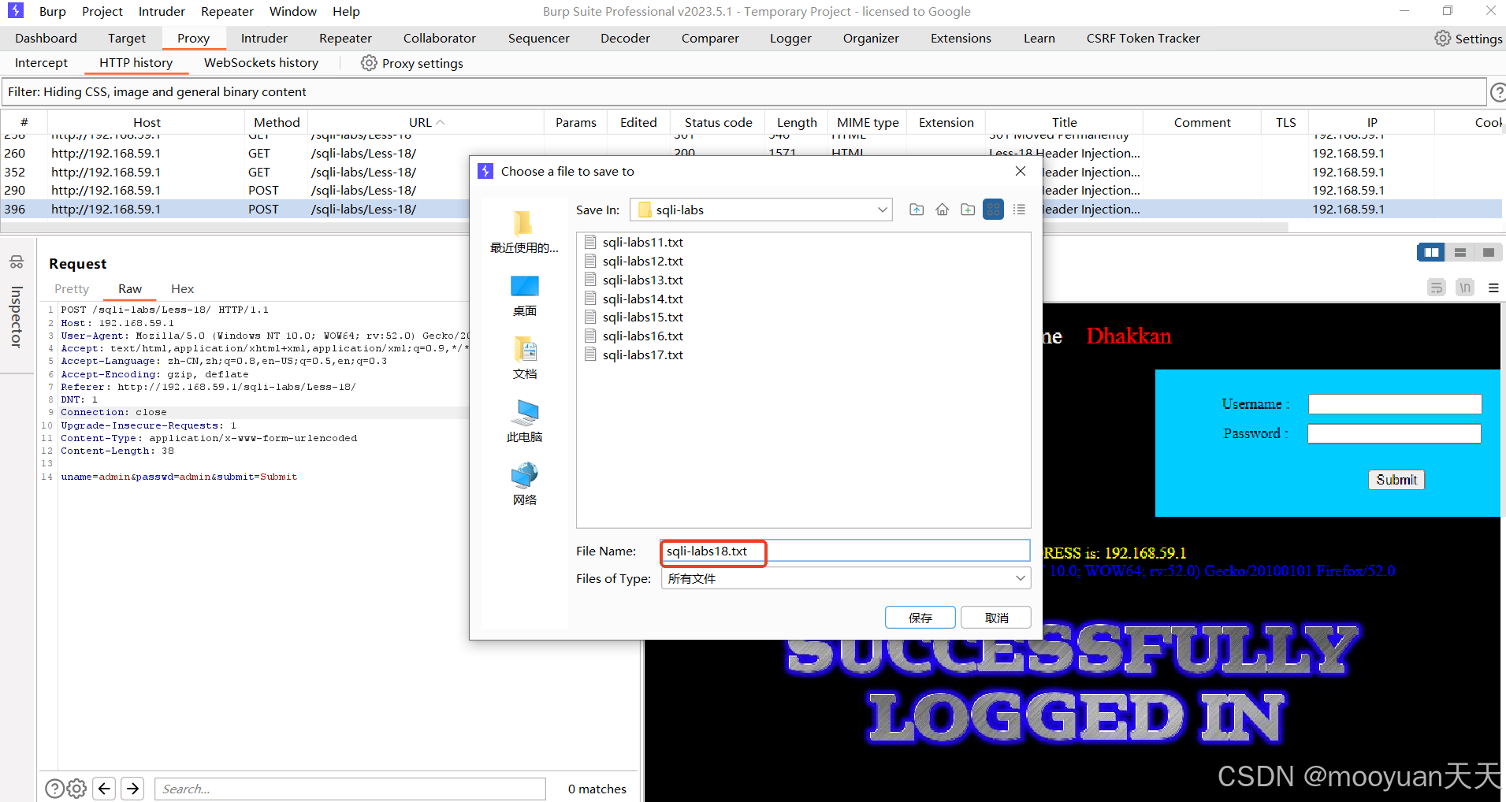Screen dimensions: 1506x802
Task: Sort history by URL column header
Action: pos(426,122)
